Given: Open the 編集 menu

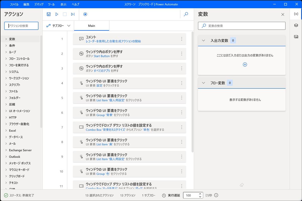Looking at the screenshot, I should point(26,4).
